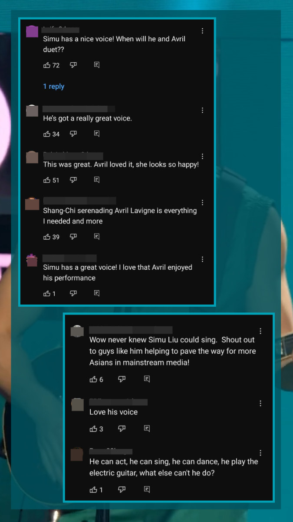The width and height of the screenshot is (293, 522).
Task: Open options menu for Simu and Avril duet comment
Action: pos(202,31)
